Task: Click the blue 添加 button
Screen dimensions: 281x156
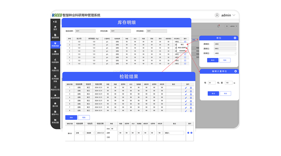Action: click(71, 117)
